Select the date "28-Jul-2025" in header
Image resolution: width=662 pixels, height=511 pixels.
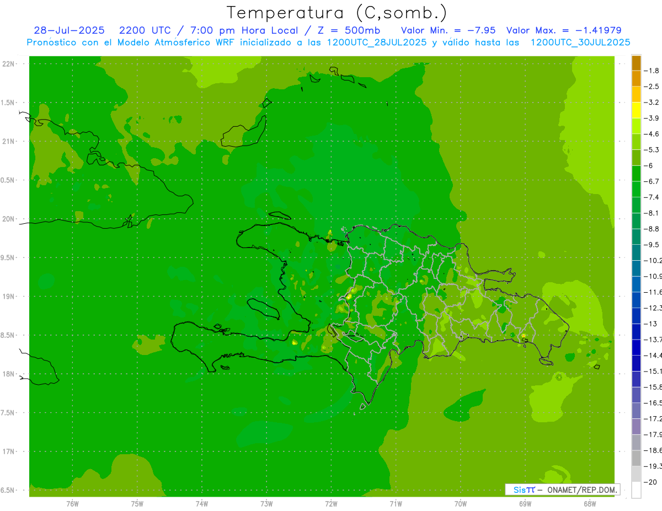[69, 30]
